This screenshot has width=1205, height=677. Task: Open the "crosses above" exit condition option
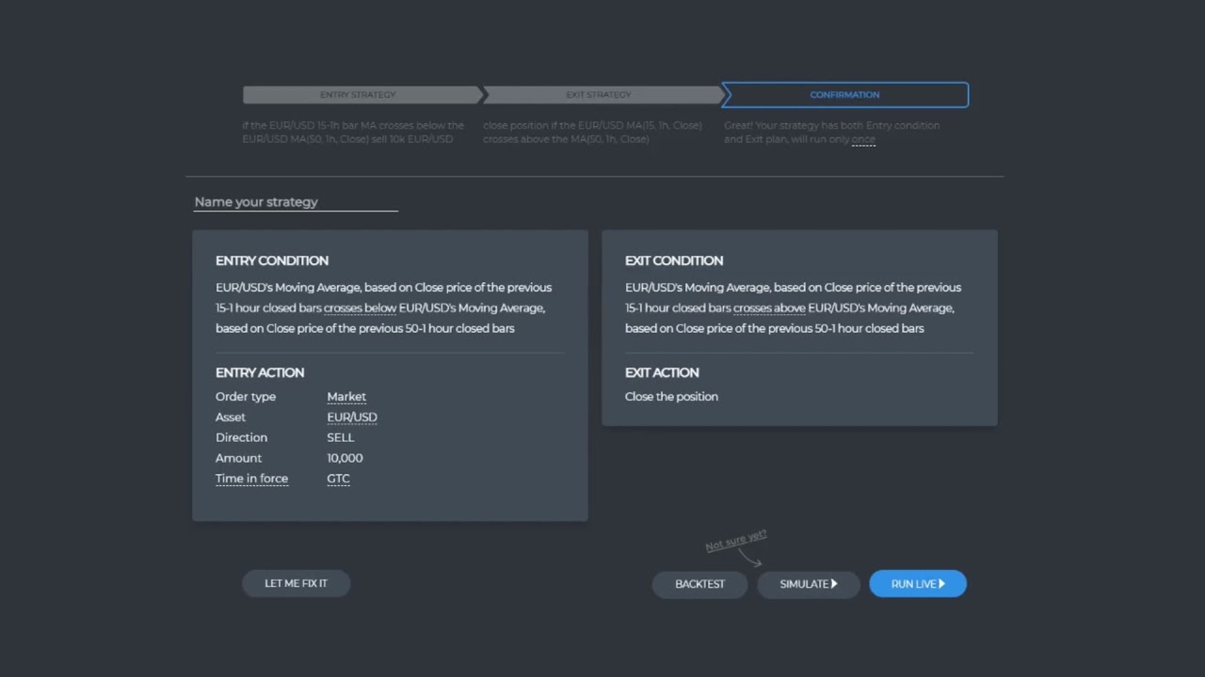(769, 307)
